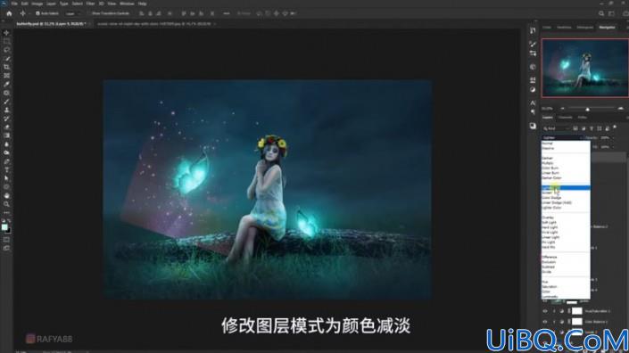
Task: Open the Window menu
Action: pyautogui.click(x=127, y=4)
